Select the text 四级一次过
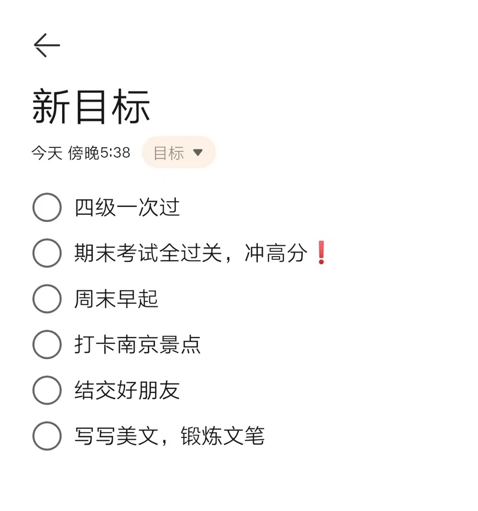Screen dimensions: 478x511 [x=127, y=207]
